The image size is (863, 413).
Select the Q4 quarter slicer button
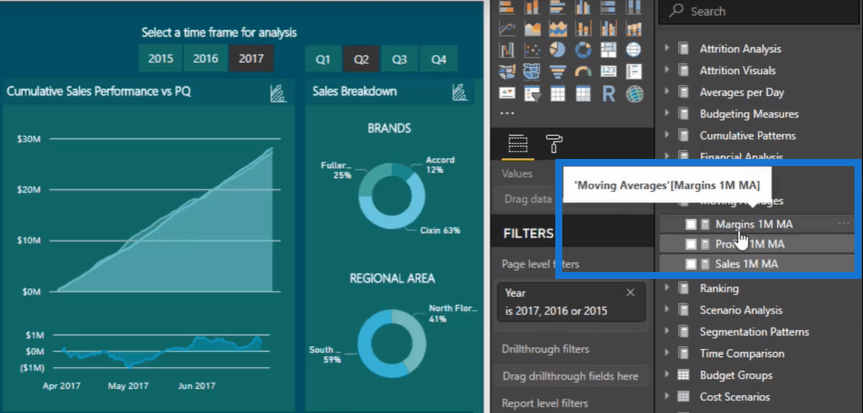click(x=438, y=59)
